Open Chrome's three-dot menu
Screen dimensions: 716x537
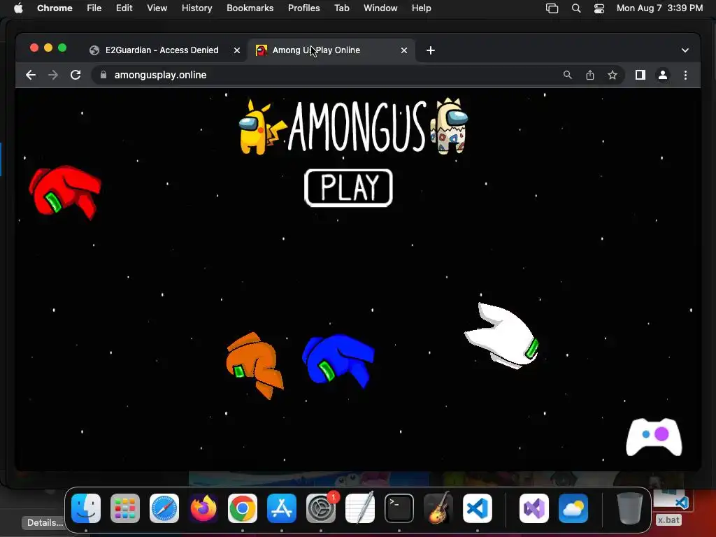click(x=685, y=75)
